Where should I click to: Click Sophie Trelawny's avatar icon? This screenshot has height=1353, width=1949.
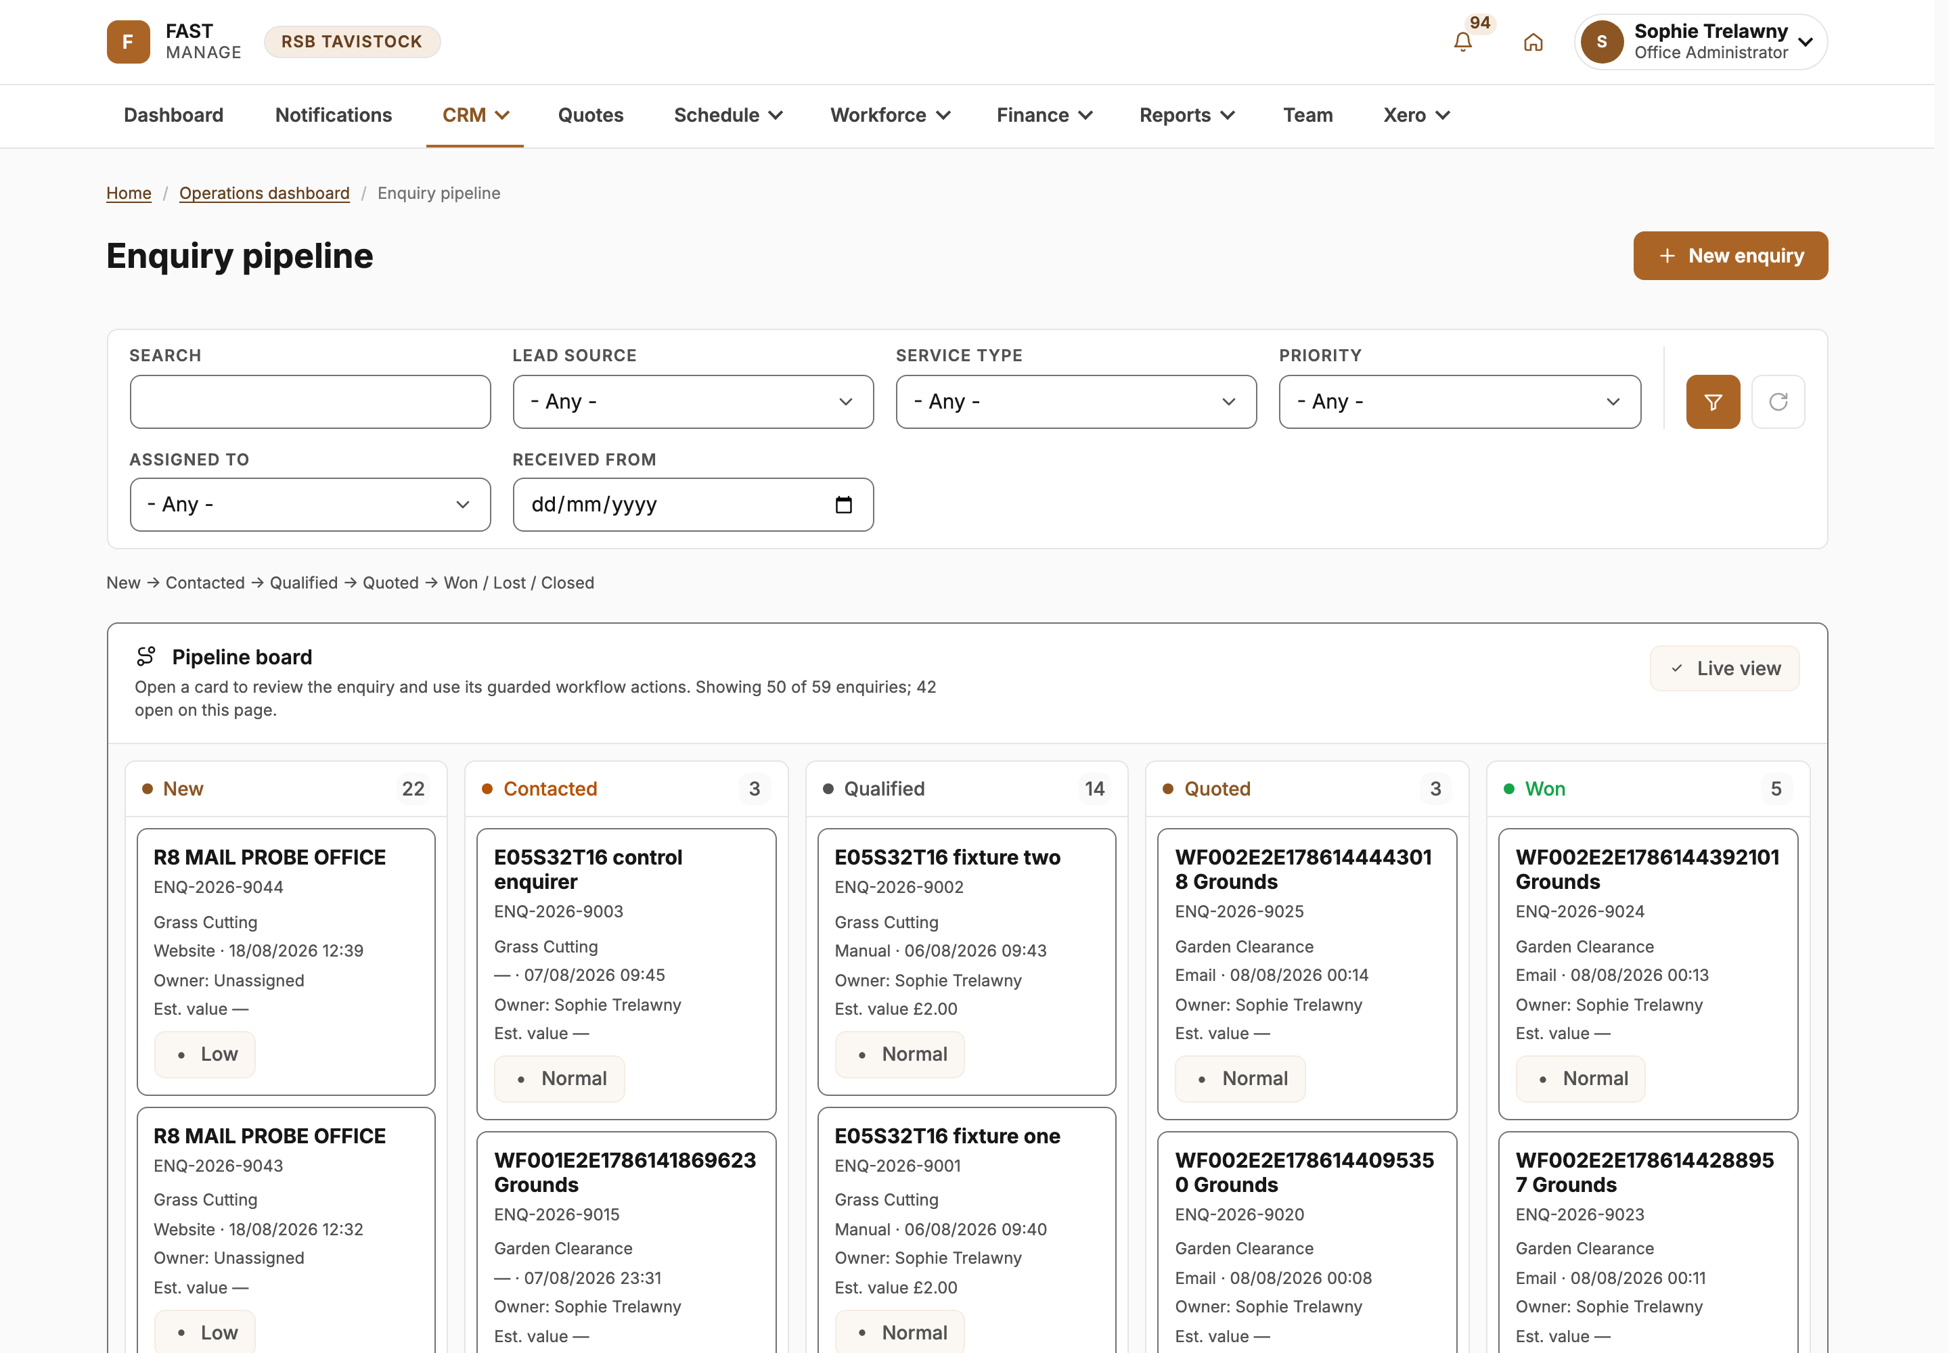1601,41
